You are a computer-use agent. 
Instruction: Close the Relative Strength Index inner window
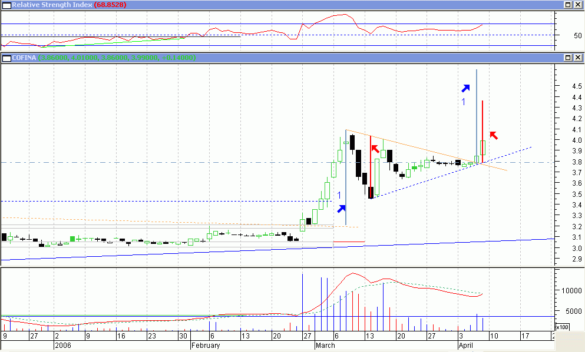click(577, 5)
